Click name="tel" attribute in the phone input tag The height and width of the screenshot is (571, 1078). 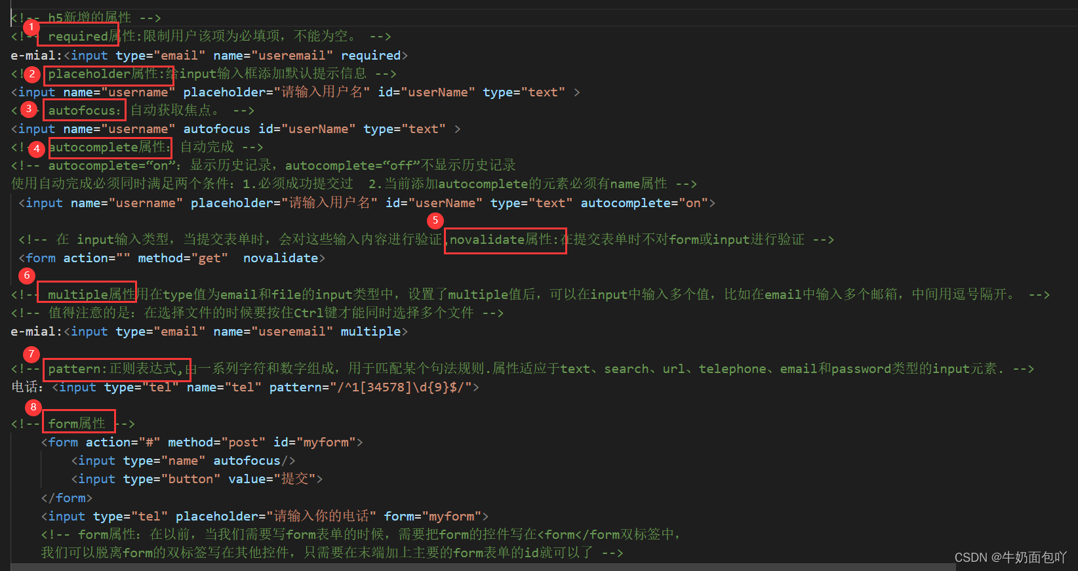(224, 387)
